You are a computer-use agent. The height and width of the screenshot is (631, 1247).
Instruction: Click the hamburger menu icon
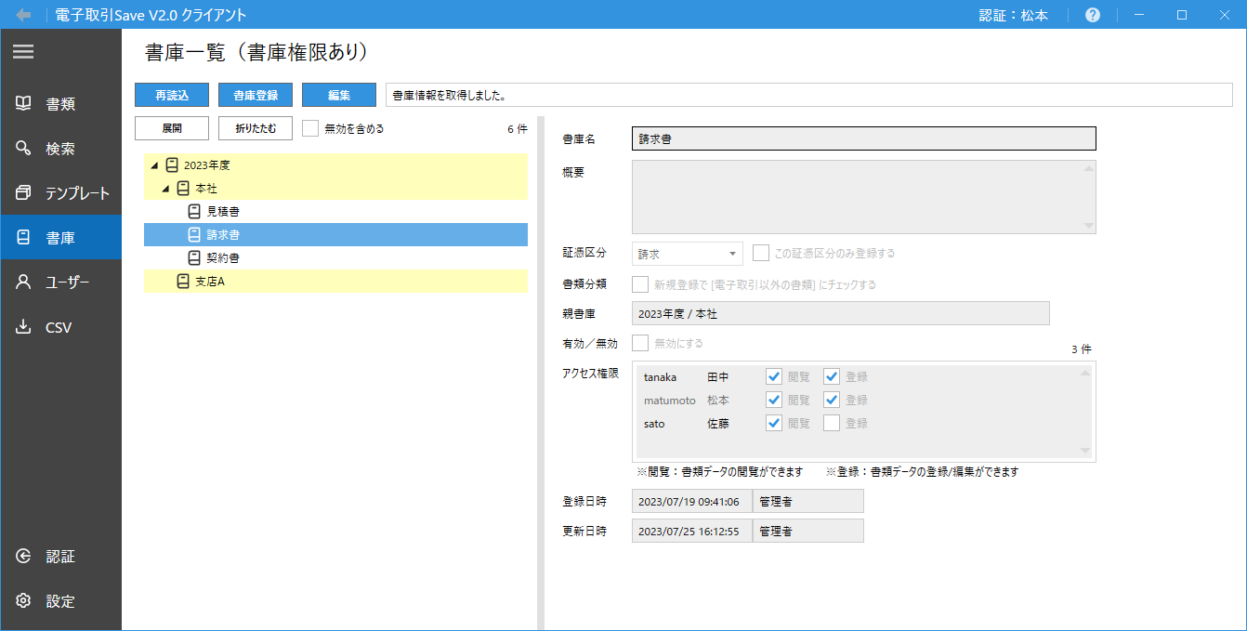[23, 52]
